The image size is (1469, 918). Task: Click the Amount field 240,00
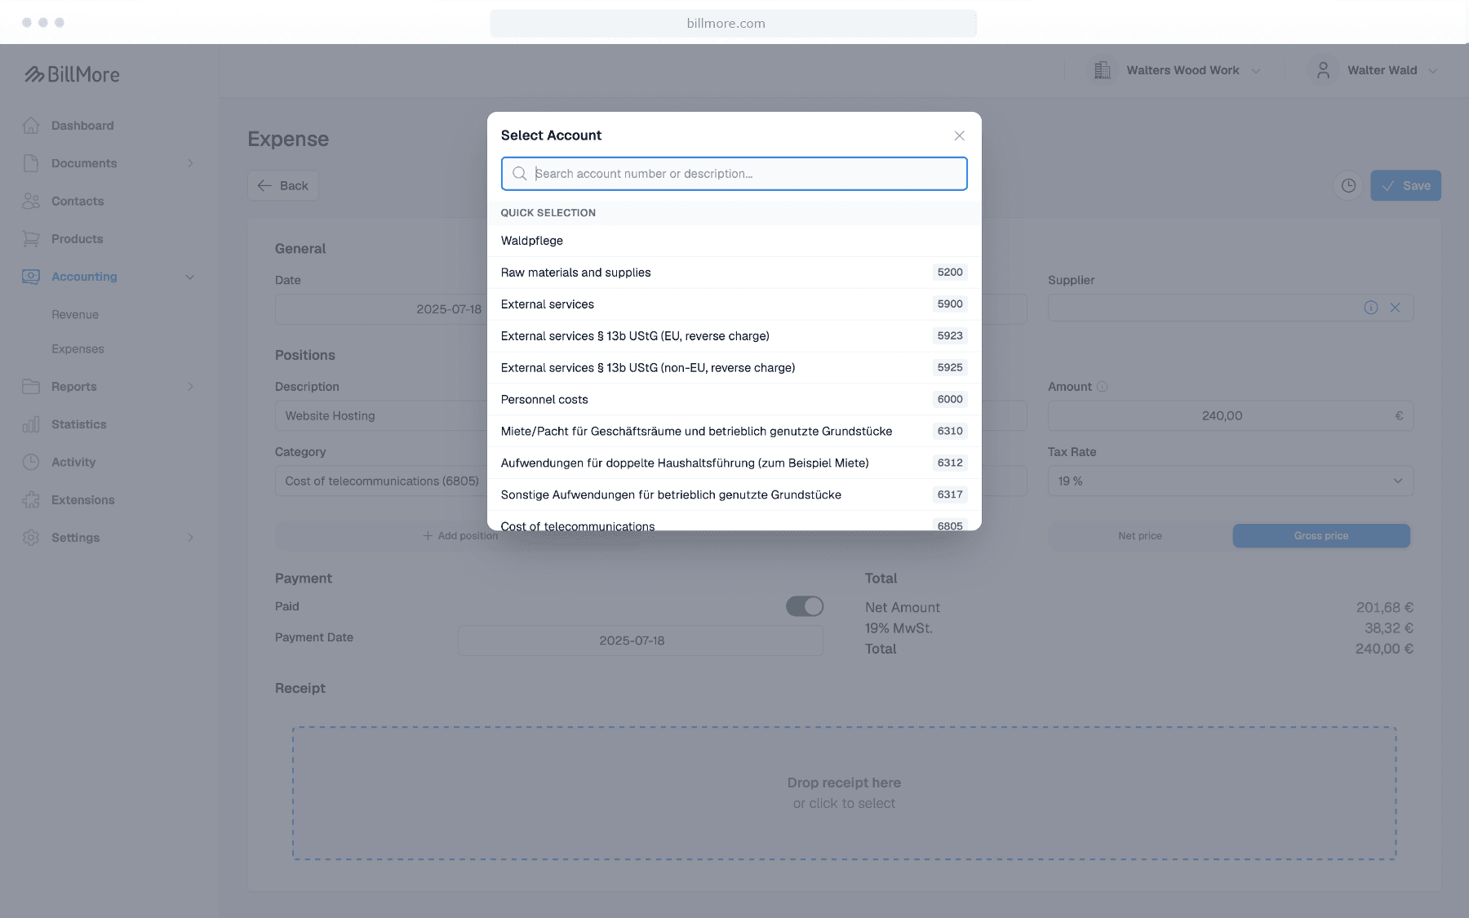[x=1231, y=416]
